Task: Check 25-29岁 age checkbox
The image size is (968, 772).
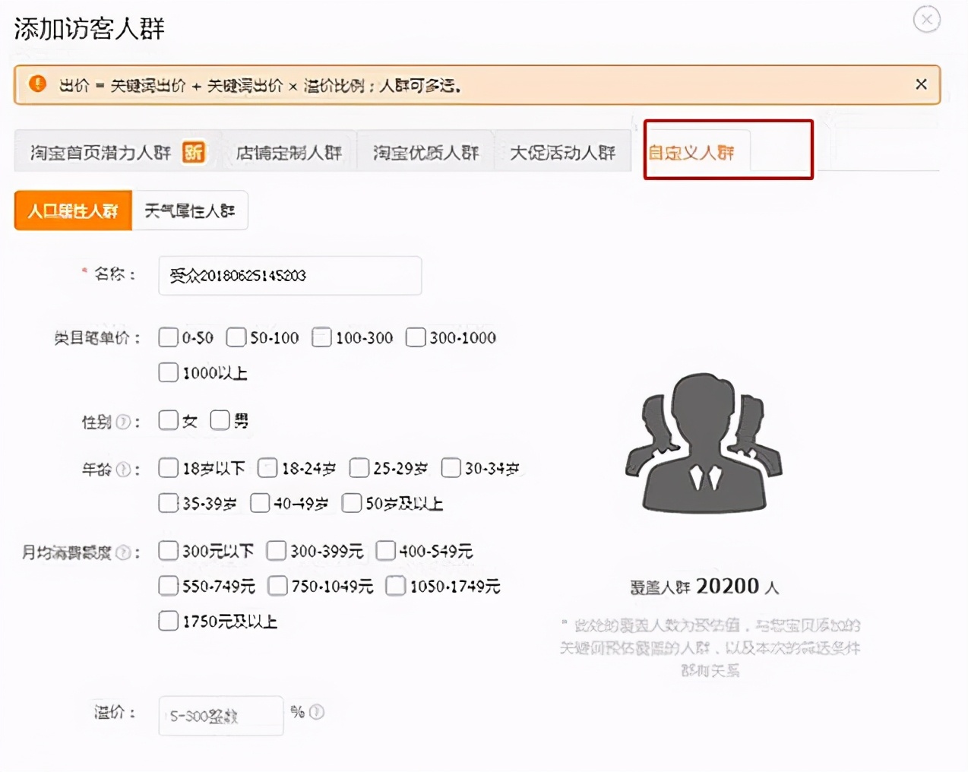Action: pyautogui.click(x=359, y=468)
